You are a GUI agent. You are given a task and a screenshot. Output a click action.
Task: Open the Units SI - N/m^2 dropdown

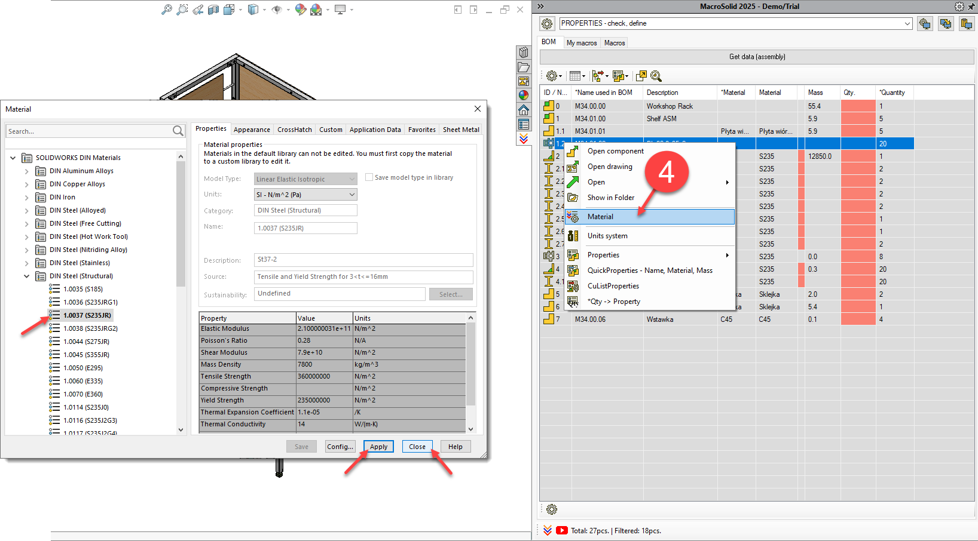(305, 195)
